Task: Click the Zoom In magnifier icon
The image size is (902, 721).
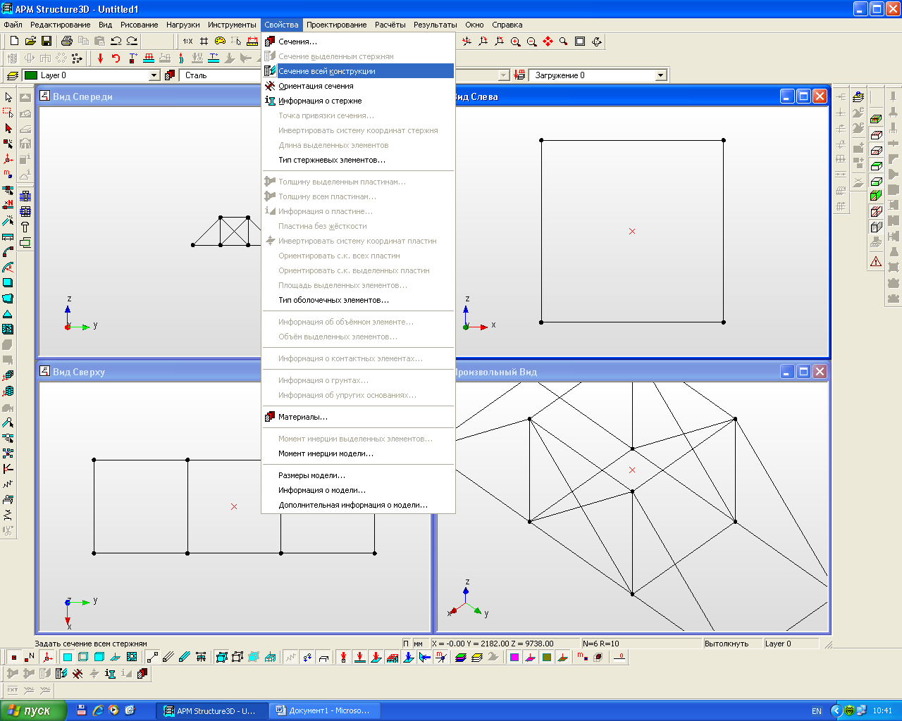Action: [x=515, y=42]
